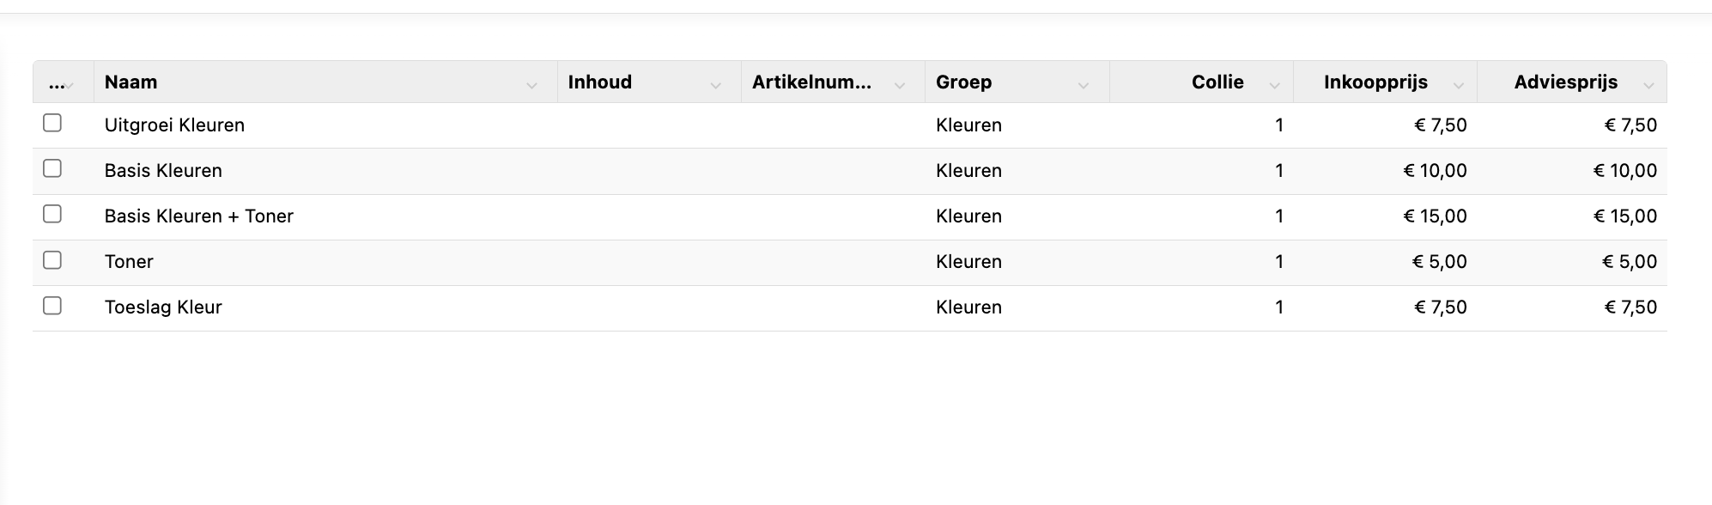Click the Groep column header label

tap(963, 82)
